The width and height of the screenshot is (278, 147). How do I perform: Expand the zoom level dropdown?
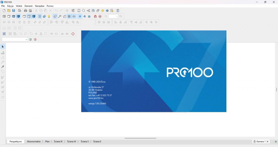[x=117, y=16]
